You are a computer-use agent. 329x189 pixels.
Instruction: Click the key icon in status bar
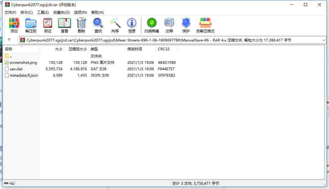[x=12, y=183]
